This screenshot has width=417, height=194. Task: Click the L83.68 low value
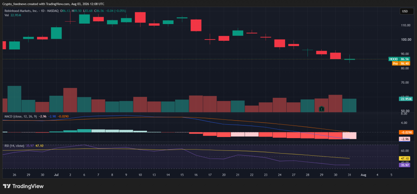point(88,11)
